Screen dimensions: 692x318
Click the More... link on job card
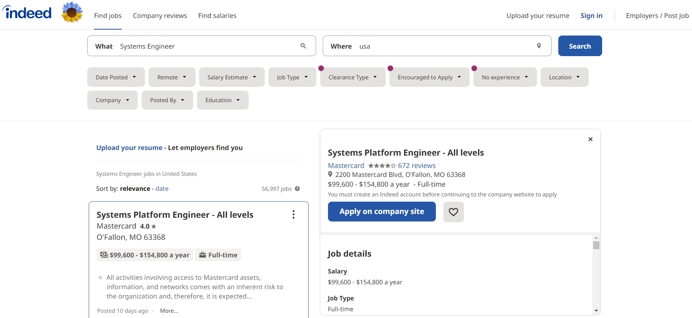click(169, 311)
